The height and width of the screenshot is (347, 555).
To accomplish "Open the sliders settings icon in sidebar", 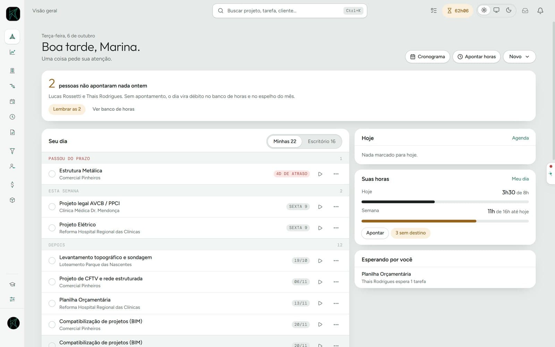I will point(12,299).
